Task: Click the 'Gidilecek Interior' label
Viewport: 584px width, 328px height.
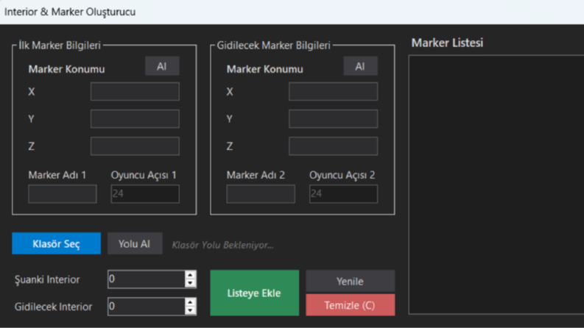Action: [x=53, y=307]
